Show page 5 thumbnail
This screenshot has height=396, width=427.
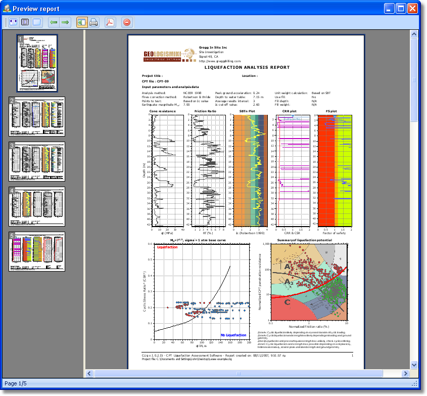[37, 252]
